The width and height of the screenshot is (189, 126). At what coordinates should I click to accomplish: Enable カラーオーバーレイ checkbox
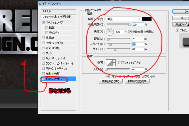click(43, 58)
